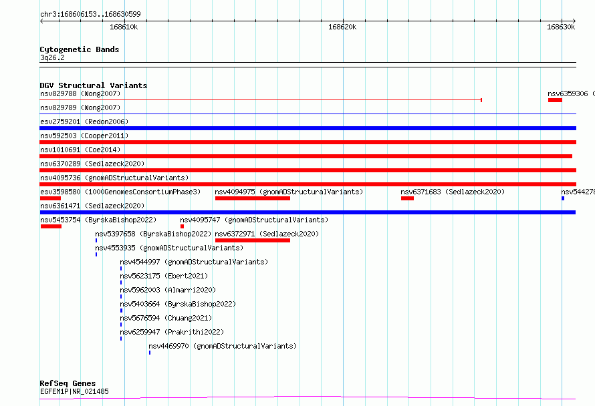The height and width of the screenshot is (406, 595).
Task: Select nsv4095736 gnomAD variant label
Action: 114,178
